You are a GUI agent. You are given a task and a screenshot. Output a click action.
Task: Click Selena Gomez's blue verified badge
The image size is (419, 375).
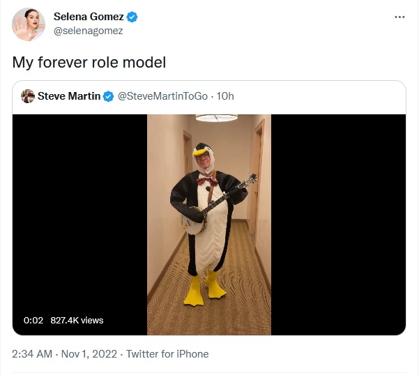132,17
